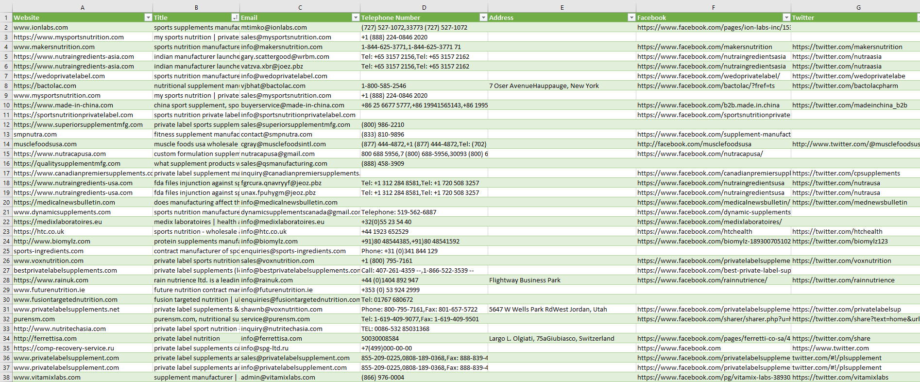The width and height of the screenshot is (920, 382).
Task: Click the https://wedoprivatelabel.com website cell
Action: coord(83,76)
